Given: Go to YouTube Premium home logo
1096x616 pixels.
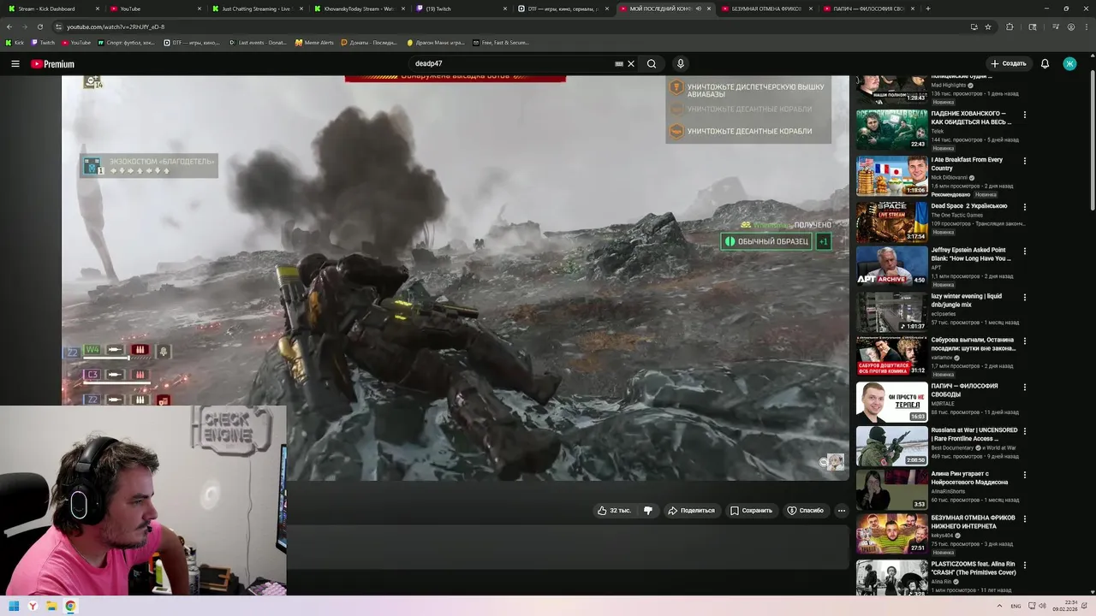Looking at the screenshot, I should click(52, 64).
